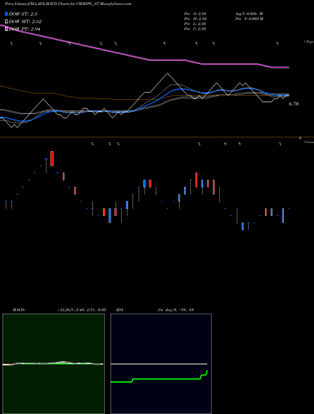Click the white DOW MT legend swatch
Image resolution: width=314 pixels, height=414 pixels.
point(7,21)
